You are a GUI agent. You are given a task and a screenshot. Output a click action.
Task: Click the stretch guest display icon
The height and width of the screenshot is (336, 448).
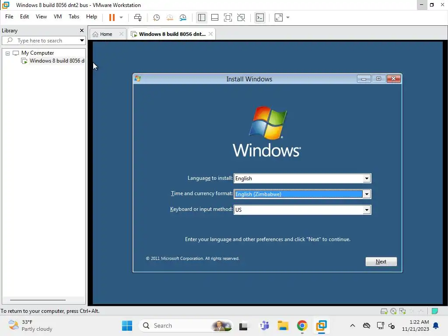(279, 17)
